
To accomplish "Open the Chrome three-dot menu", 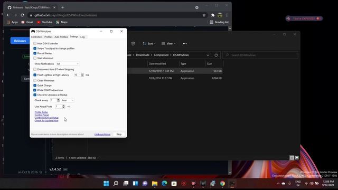I will [227, 15].
